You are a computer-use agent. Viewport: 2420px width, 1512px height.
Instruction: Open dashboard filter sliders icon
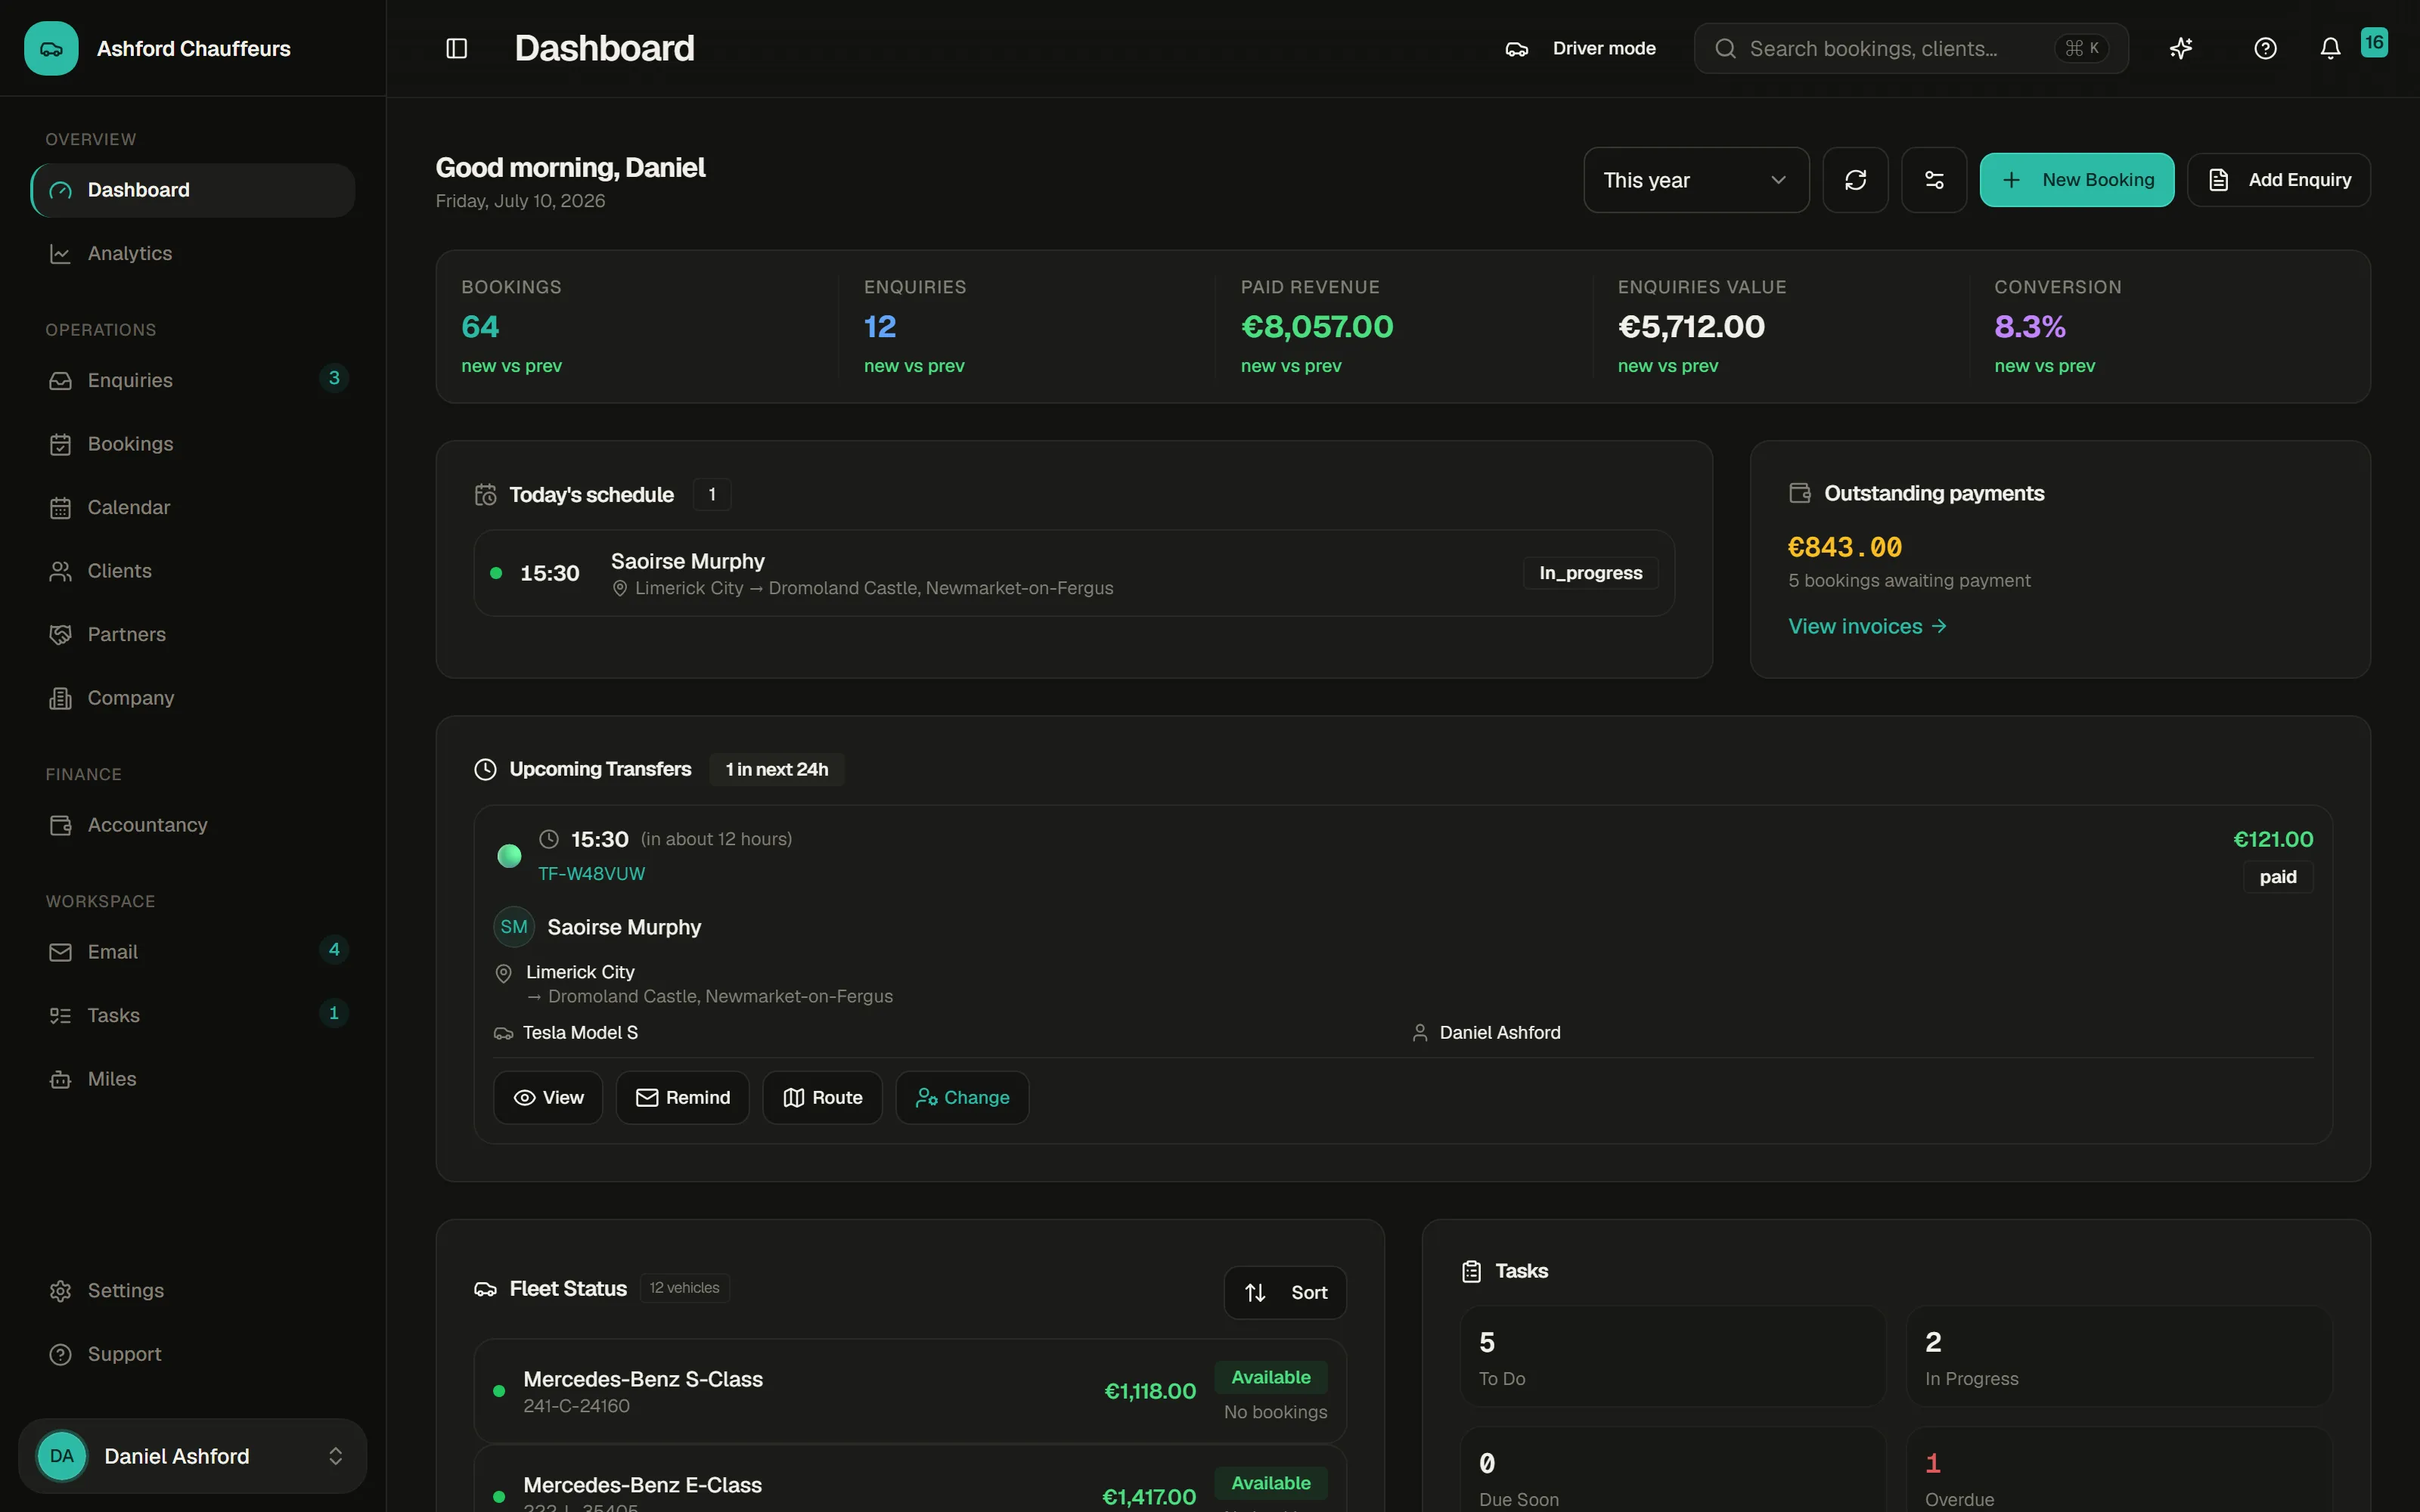coord(1934,180)
